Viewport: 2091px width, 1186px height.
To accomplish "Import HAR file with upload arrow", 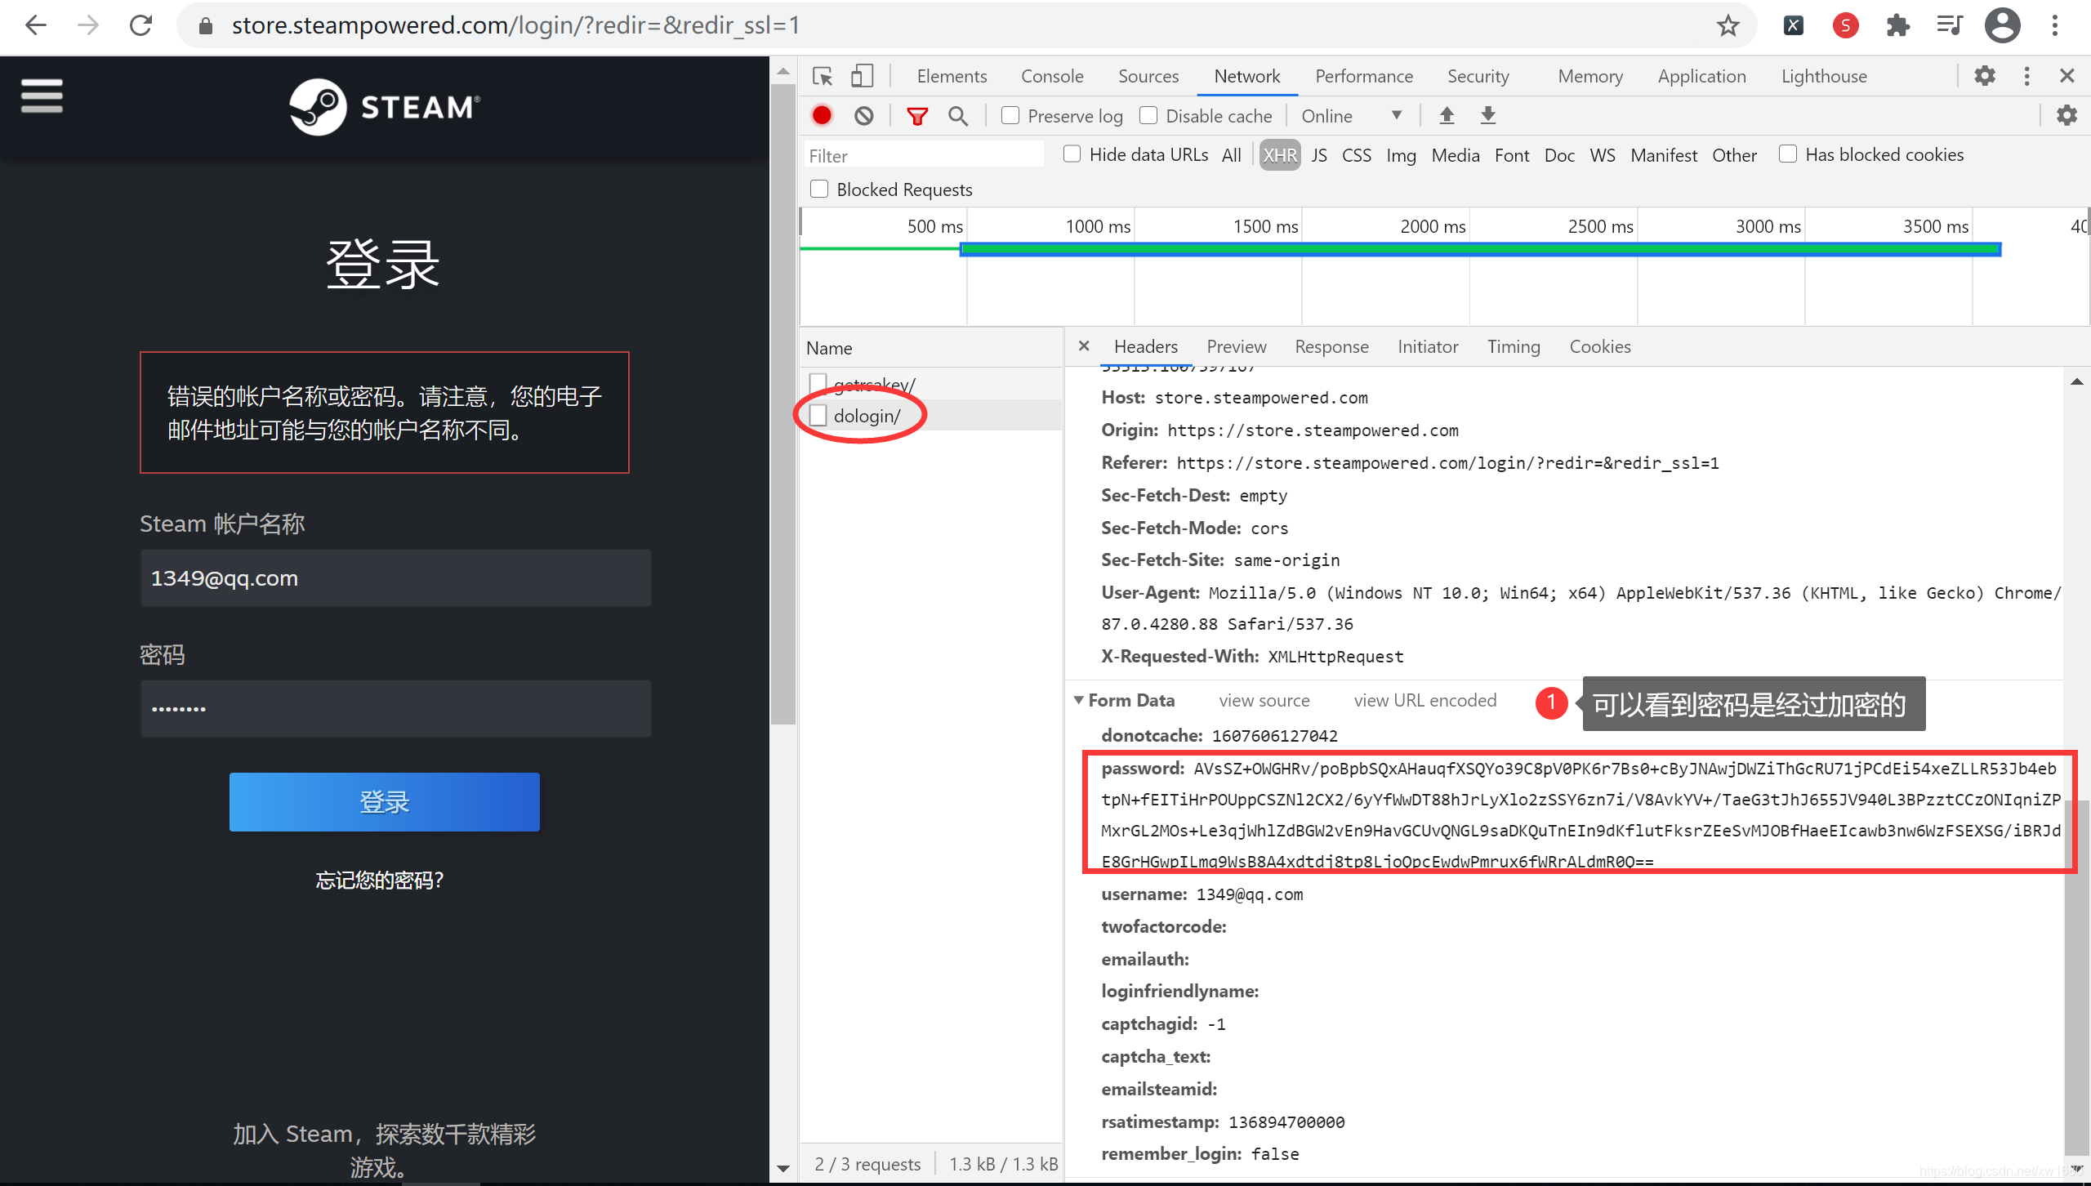I will tap(1447, 116).
